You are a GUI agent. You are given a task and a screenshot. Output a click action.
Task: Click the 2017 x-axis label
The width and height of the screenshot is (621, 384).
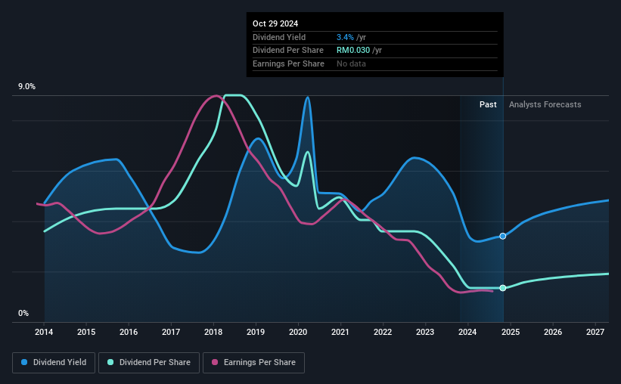tap(171, 332)
